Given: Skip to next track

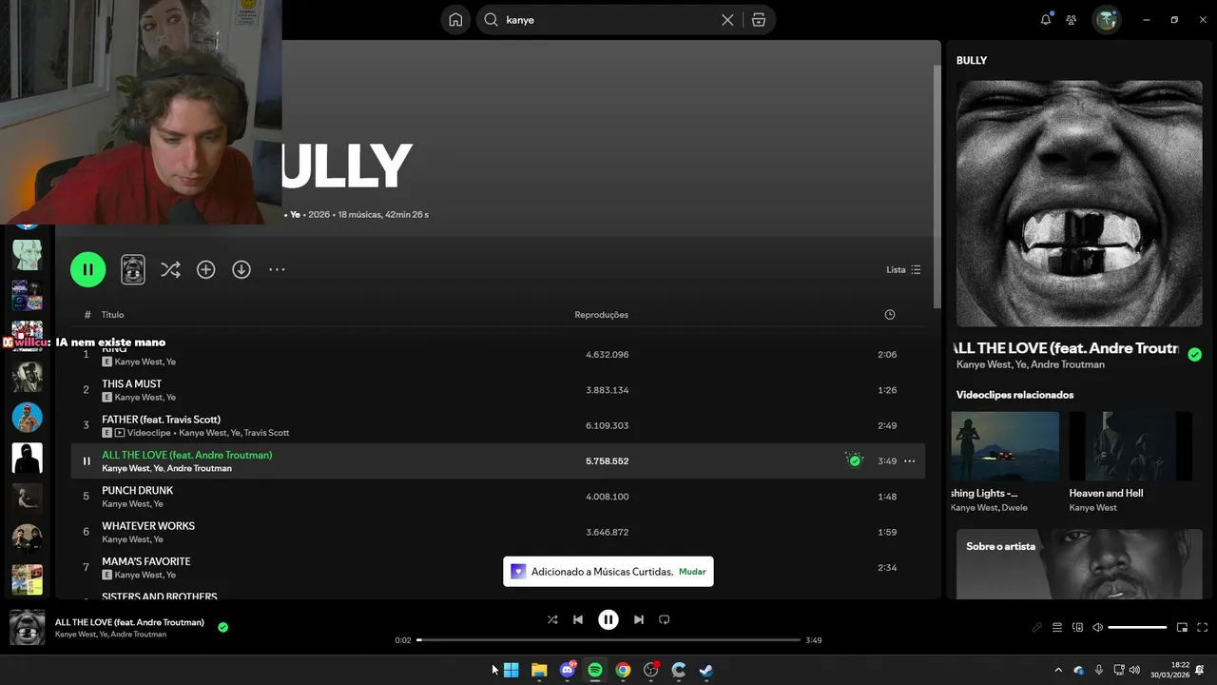Looking at the screenshot, I should 639,619.
